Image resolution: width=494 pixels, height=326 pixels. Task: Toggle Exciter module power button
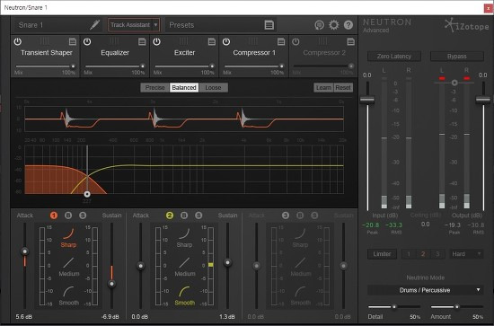tap(156, 41)
